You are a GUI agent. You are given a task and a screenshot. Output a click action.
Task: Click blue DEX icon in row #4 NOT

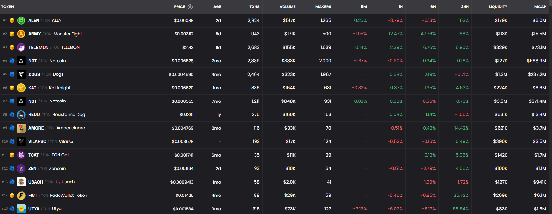coord(12,61)
